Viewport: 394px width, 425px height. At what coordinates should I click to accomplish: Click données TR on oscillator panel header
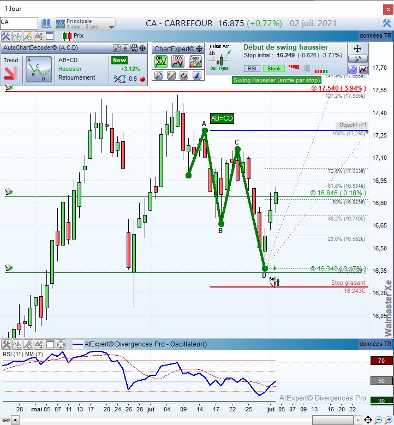[x=375, y=344]
